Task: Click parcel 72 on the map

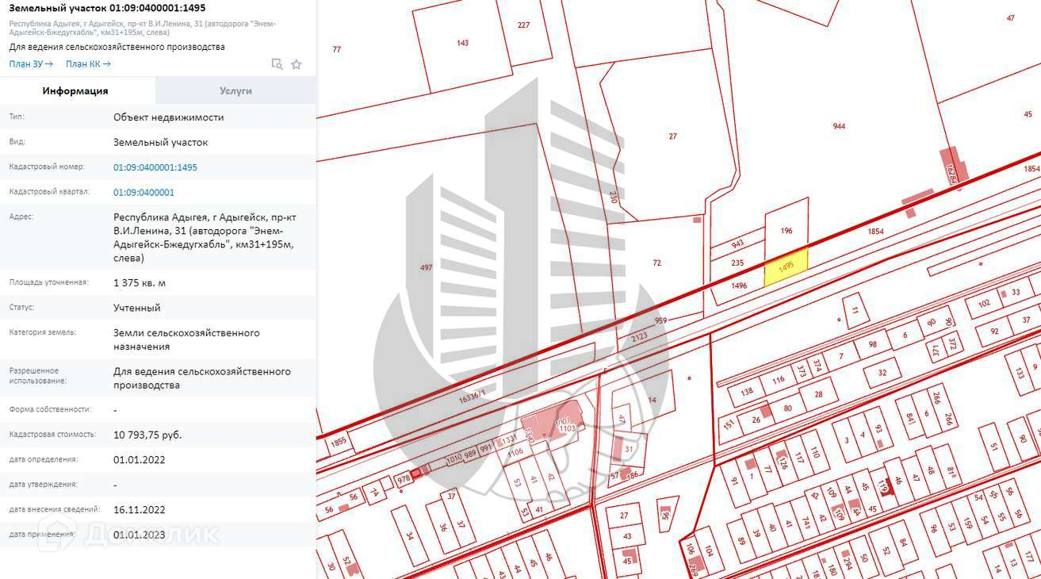Action: (x=656, y=263)
